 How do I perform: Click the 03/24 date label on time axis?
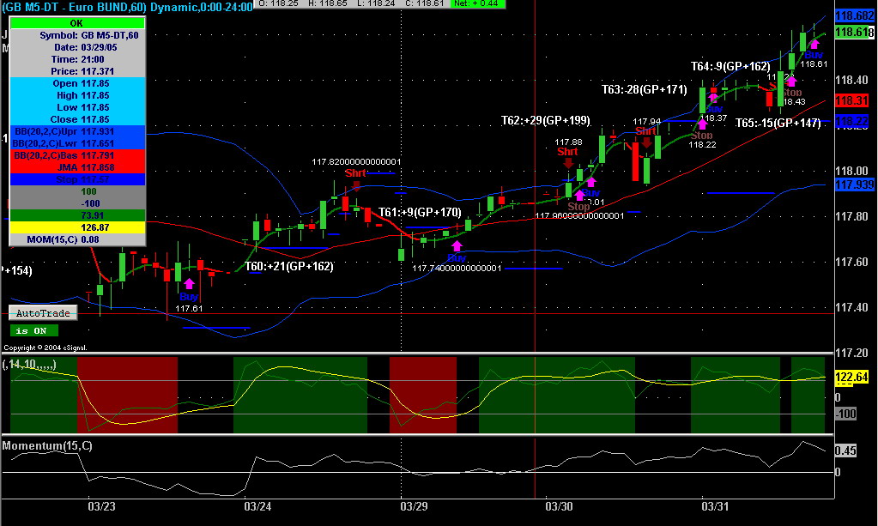(x=257, y=506)
